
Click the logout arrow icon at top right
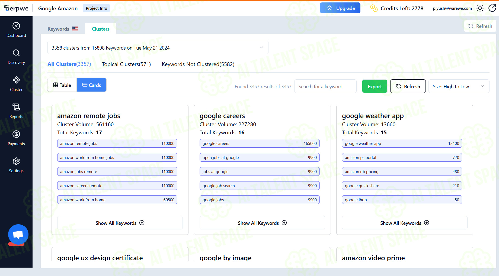[492, 8]
